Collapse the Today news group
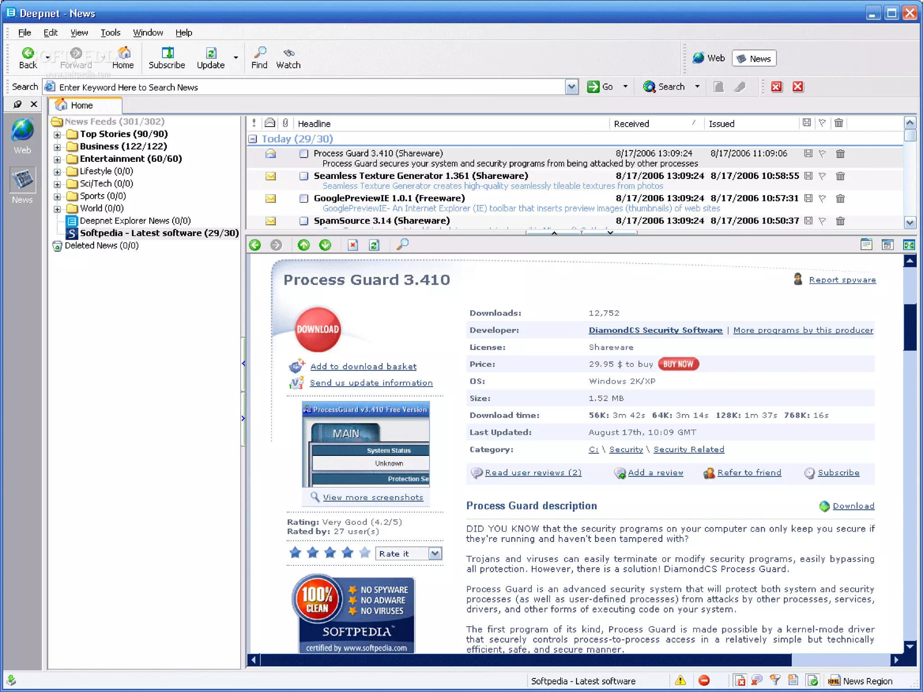923x692 pixels. click(x=253, y=139)
